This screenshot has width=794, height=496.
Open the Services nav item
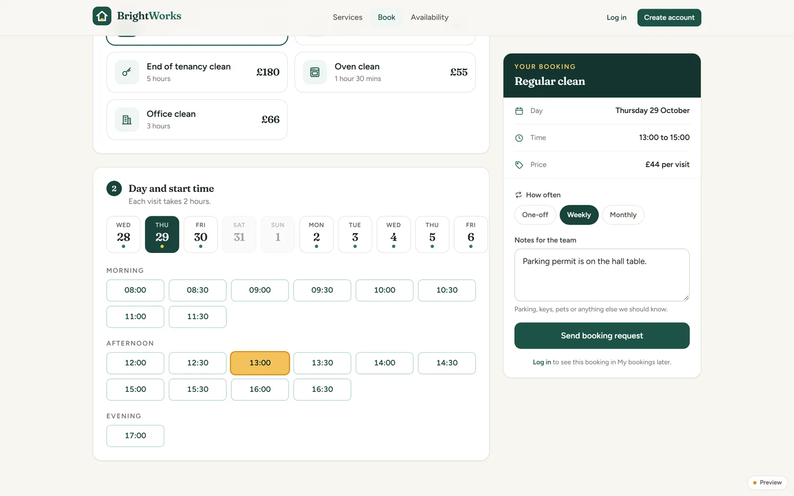coord(347,17)
